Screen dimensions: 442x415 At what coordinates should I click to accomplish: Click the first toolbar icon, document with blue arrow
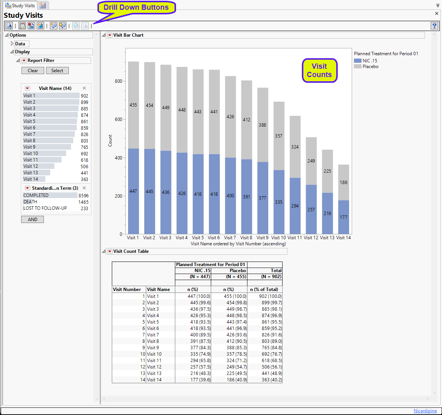9,26
